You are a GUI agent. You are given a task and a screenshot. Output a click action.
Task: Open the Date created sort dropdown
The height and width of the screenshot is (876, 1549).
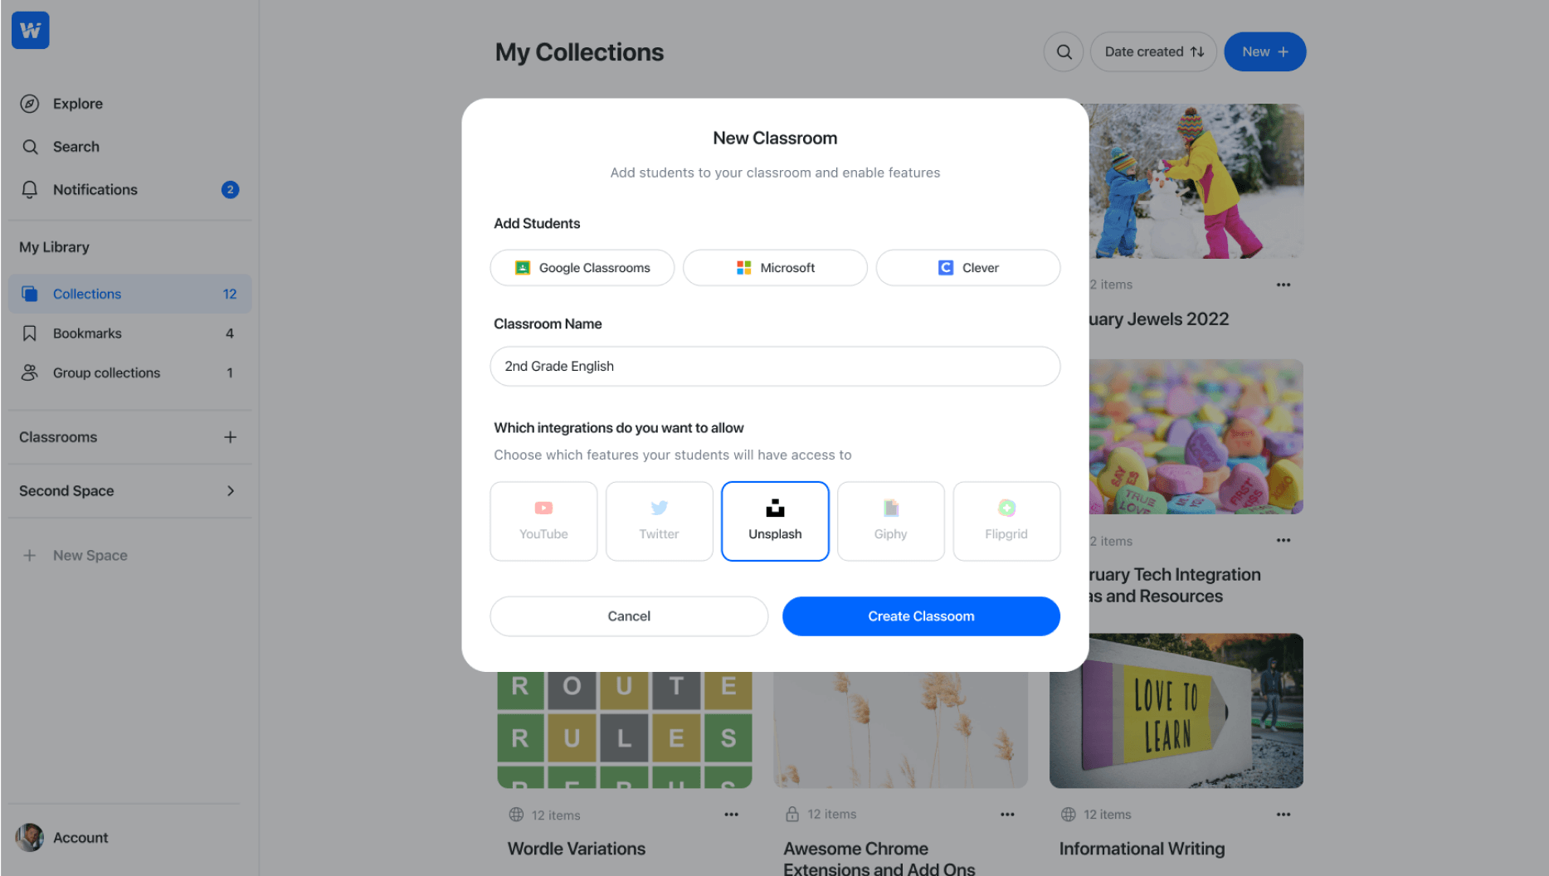[x=1153, y=52]
